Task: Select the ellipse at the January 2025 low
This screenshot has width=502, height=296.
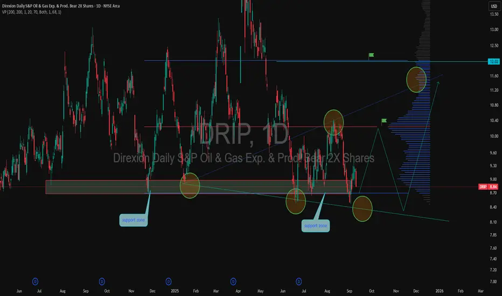Action: (x=190, y=186)
